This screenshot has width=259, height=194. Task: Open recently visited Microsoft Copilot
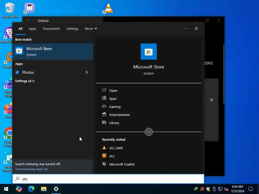tap(122, 164)
